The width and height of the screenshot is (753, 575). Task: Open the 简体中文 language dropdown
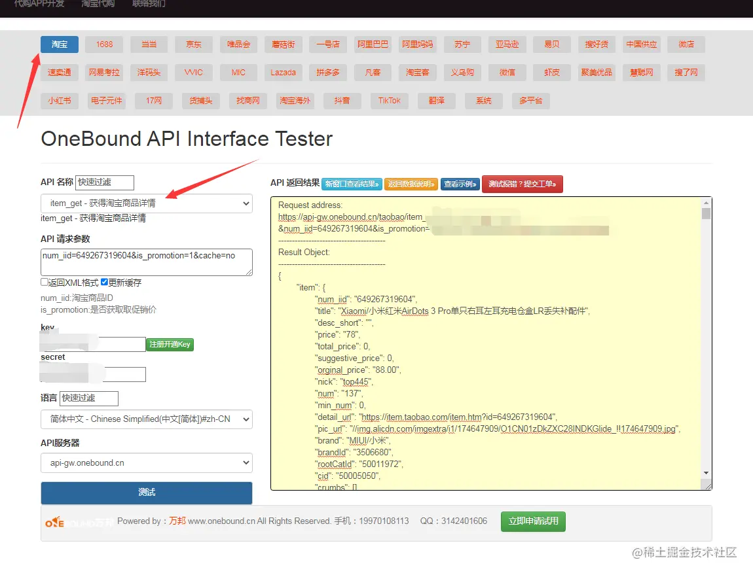(147, 419)
